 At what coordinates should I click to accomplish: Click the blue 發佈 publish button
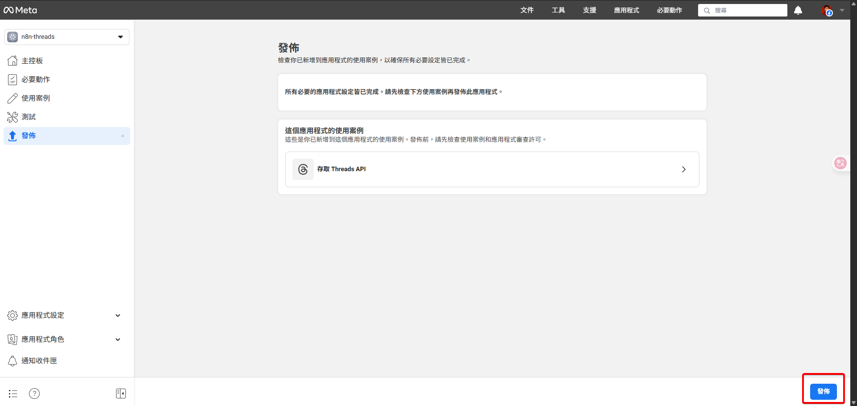[824, 391]
